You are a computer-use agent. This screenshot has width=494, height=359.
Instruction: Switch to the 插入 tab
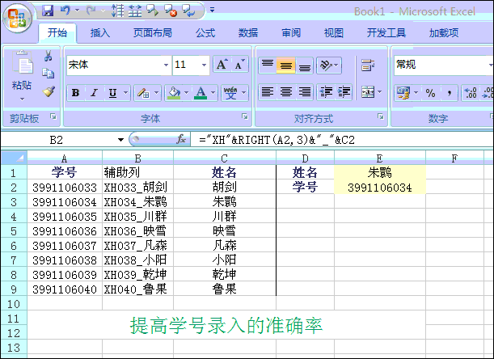100,33
